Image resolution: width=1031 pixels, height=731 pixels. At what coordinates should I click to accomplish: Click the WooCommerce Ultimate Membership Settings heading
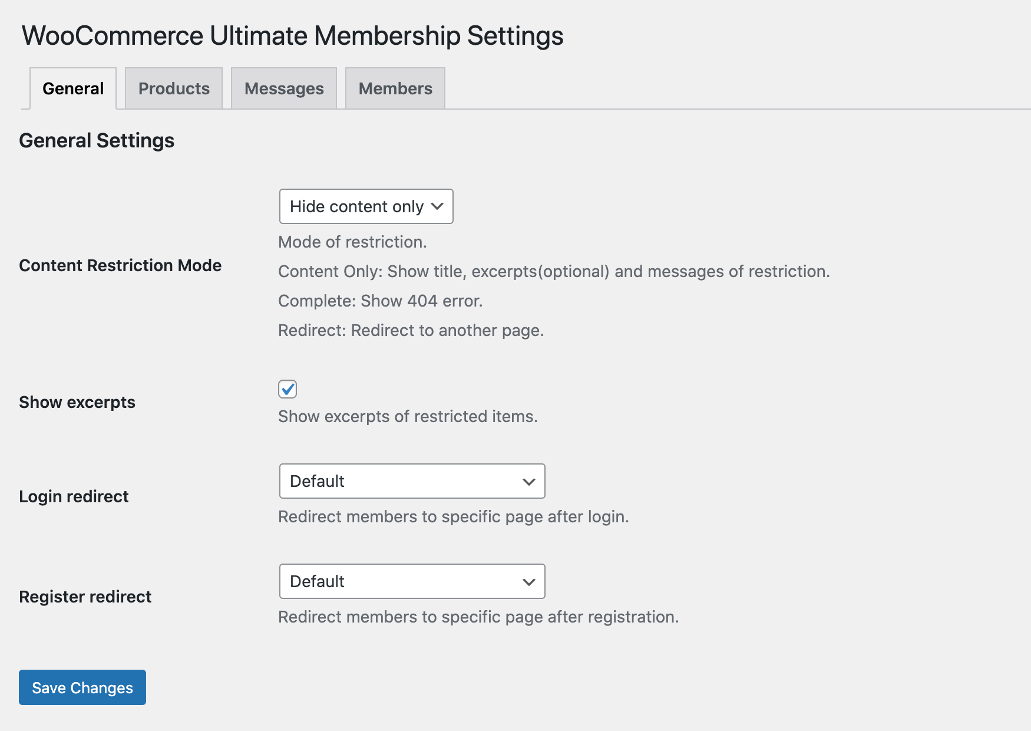[292, 35]
